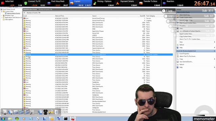Viewport: 216px width, 121px height.
Task: Select Administrative Events in the tree
Action: [x=13, y=13]
